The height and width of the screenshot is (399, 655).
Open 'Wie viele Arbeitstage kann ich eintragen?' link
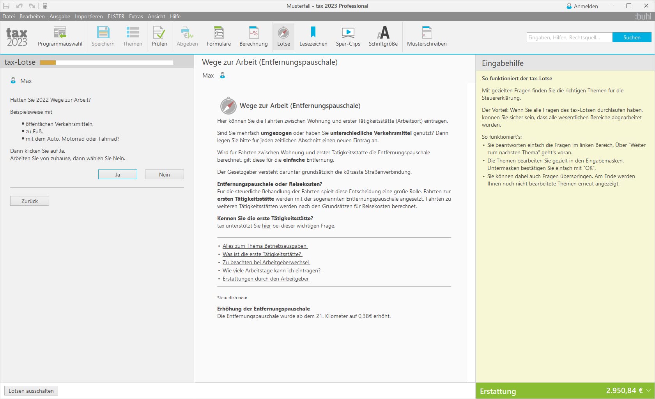point(272,270)
